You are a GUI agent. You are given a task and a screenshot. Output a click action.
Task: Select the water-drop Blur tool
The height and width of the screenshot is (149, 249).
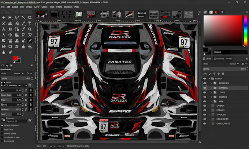(4, 52)
